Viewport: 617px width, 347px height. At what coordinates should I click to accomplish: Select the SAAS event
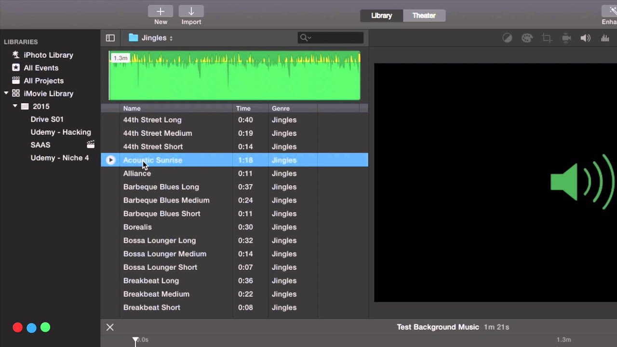tap(40, 145)
